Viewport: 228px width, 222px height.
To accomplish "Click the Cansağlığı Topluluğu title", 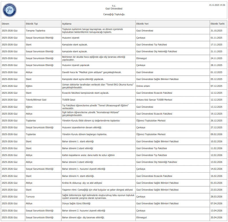I will tap(114, 14).
